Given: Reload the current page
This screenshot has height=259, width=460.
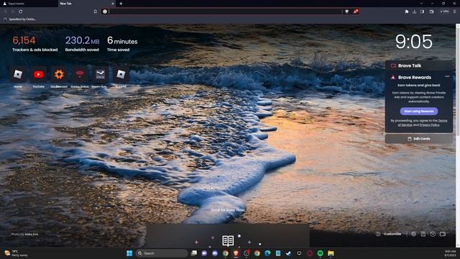Looking at the screenshot, I should (x=21, y=12).
